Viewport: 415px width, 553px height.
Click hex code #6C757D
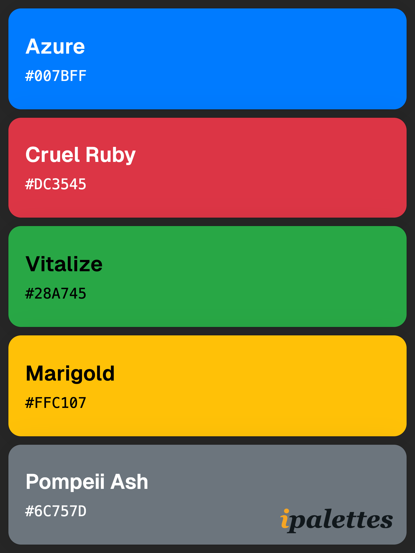[56, 511]
